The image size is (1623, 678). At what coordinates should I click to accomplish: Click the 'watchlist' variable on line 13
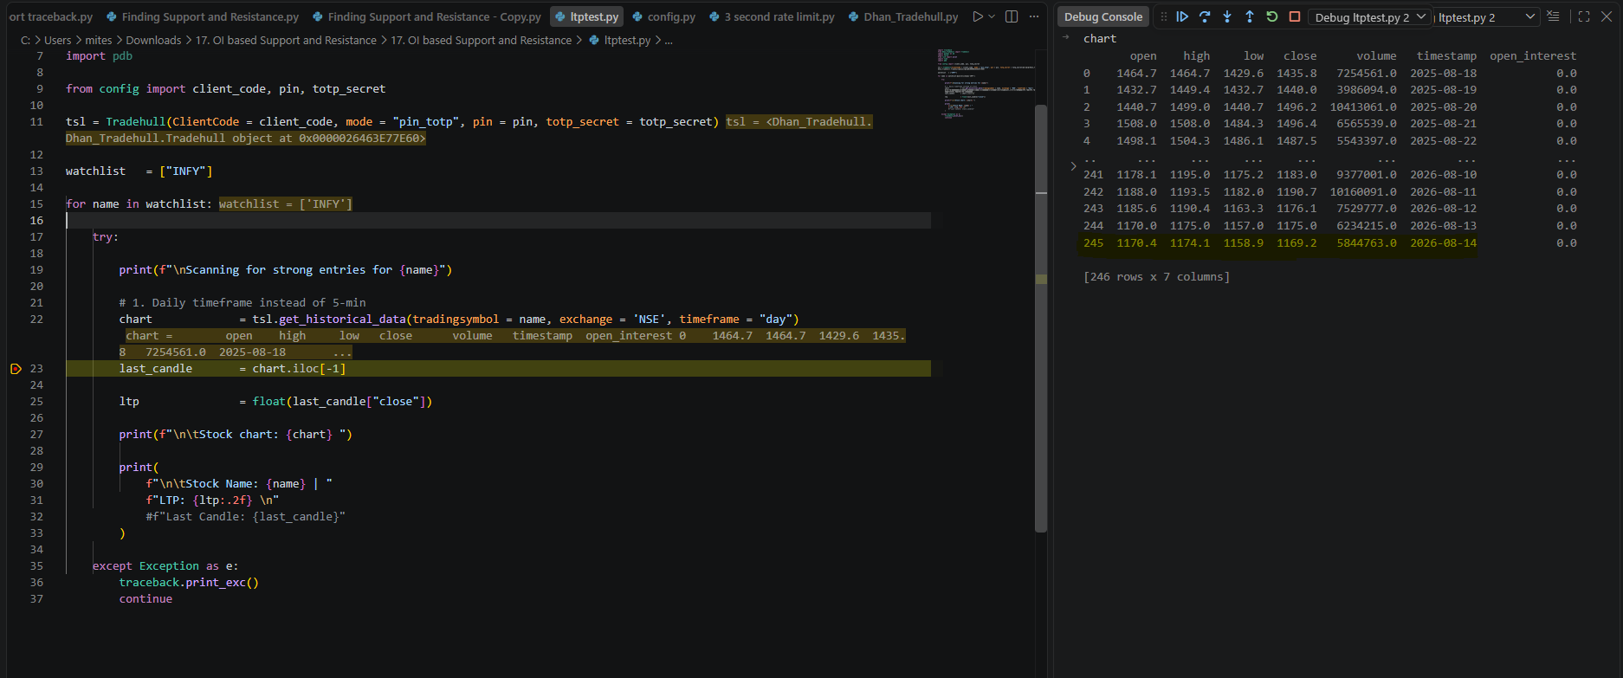pyautogui.click(x=95, y=171)
